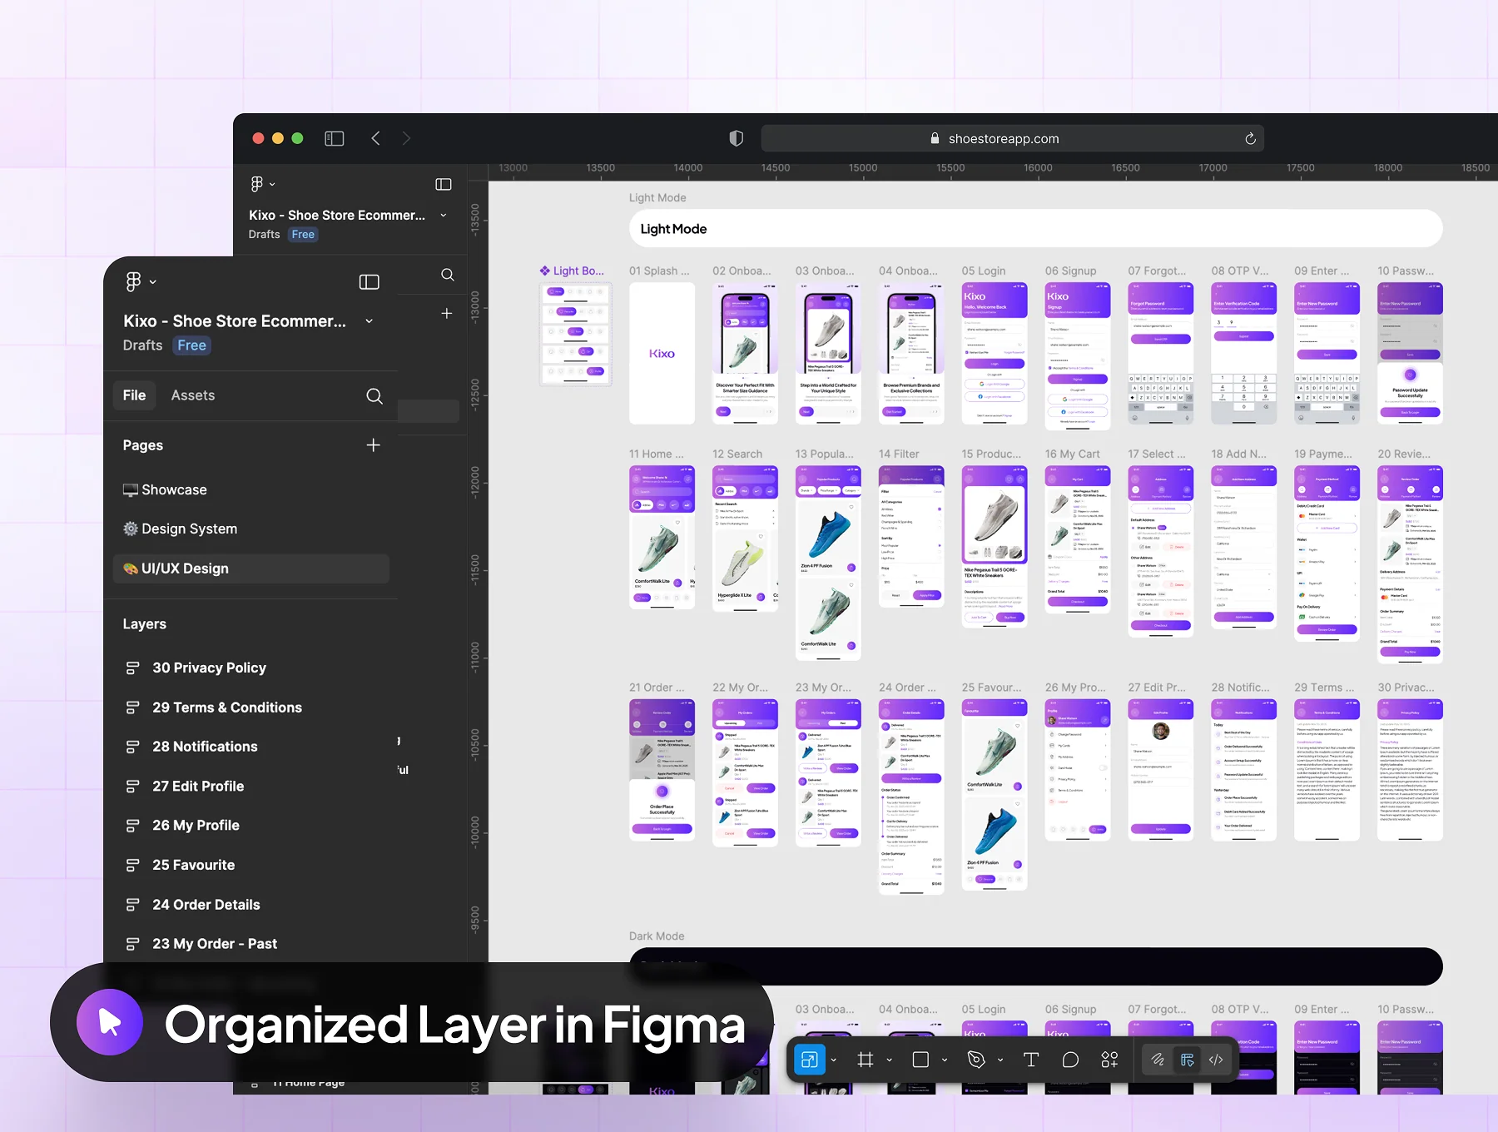Go forward in the browser

tap(406, 138)
